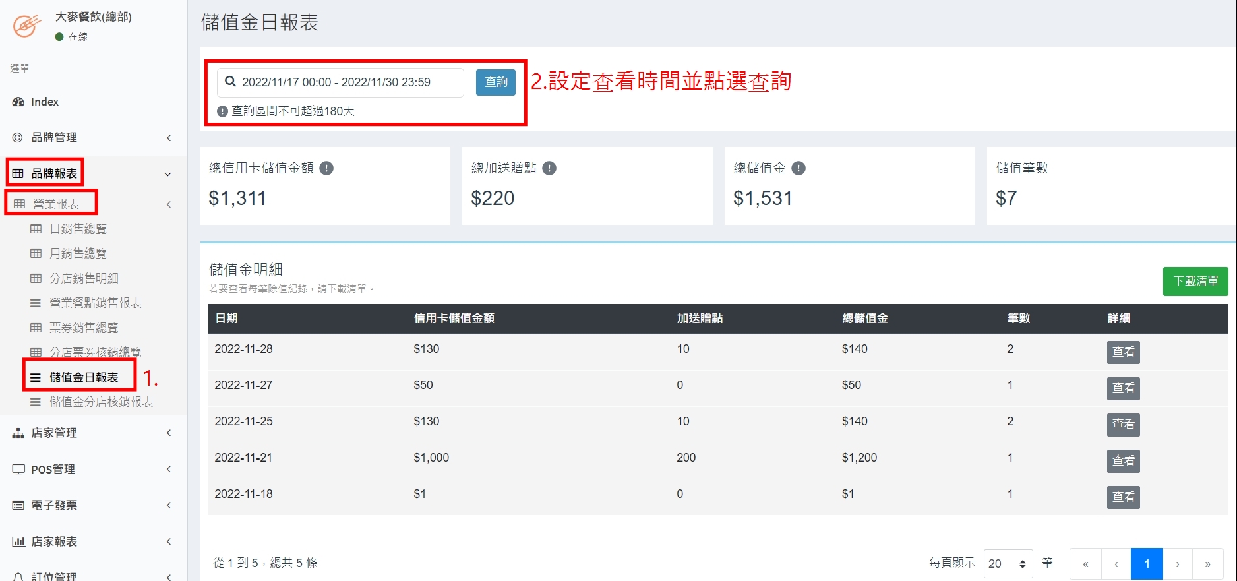Go to last page with » button

pyautogui.click(x=1207, y=564)
